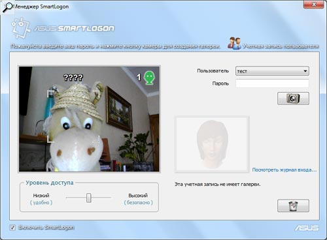
Task: Click the dropdown arrow beside тест
Action: click(x=305, y=71)
